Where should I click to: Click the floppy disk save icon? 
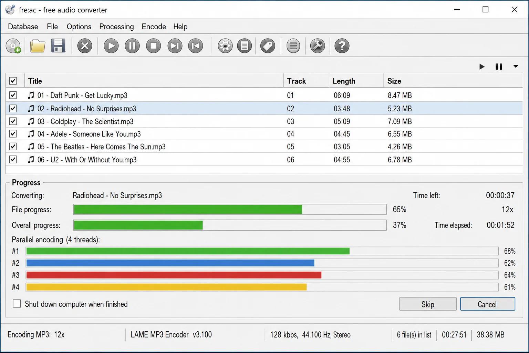click(58, 46)
